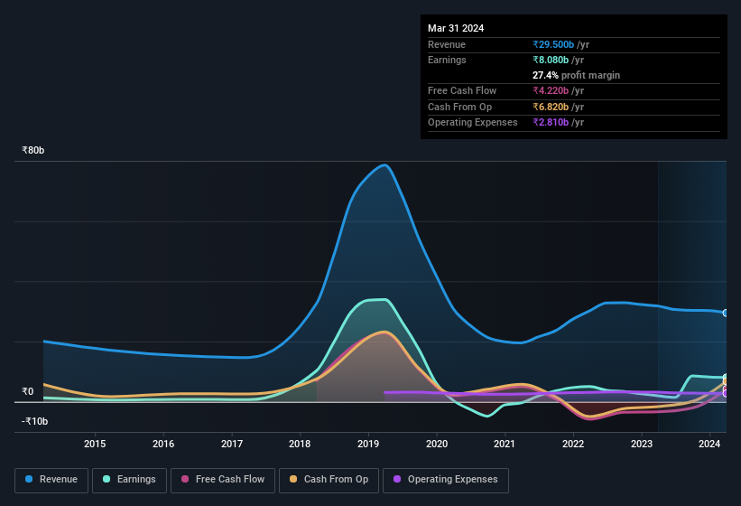The height and width of the screenshot is (506, 741).
Task: Select the 2016 x-axis label
Action: click(x=163, y=444)
